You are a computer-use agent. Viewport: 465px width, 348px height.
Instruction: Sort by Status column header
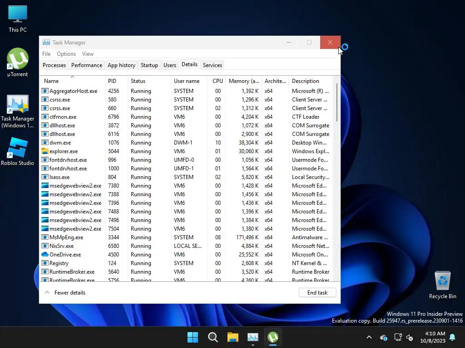tap(149, 81)
